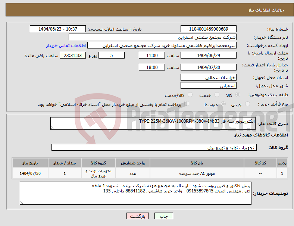The width and height of the screenshot is (294, 226).
Task: Click the response deadline date 1404/06/29
Action: pyautogui.click(x=208, y=55)
